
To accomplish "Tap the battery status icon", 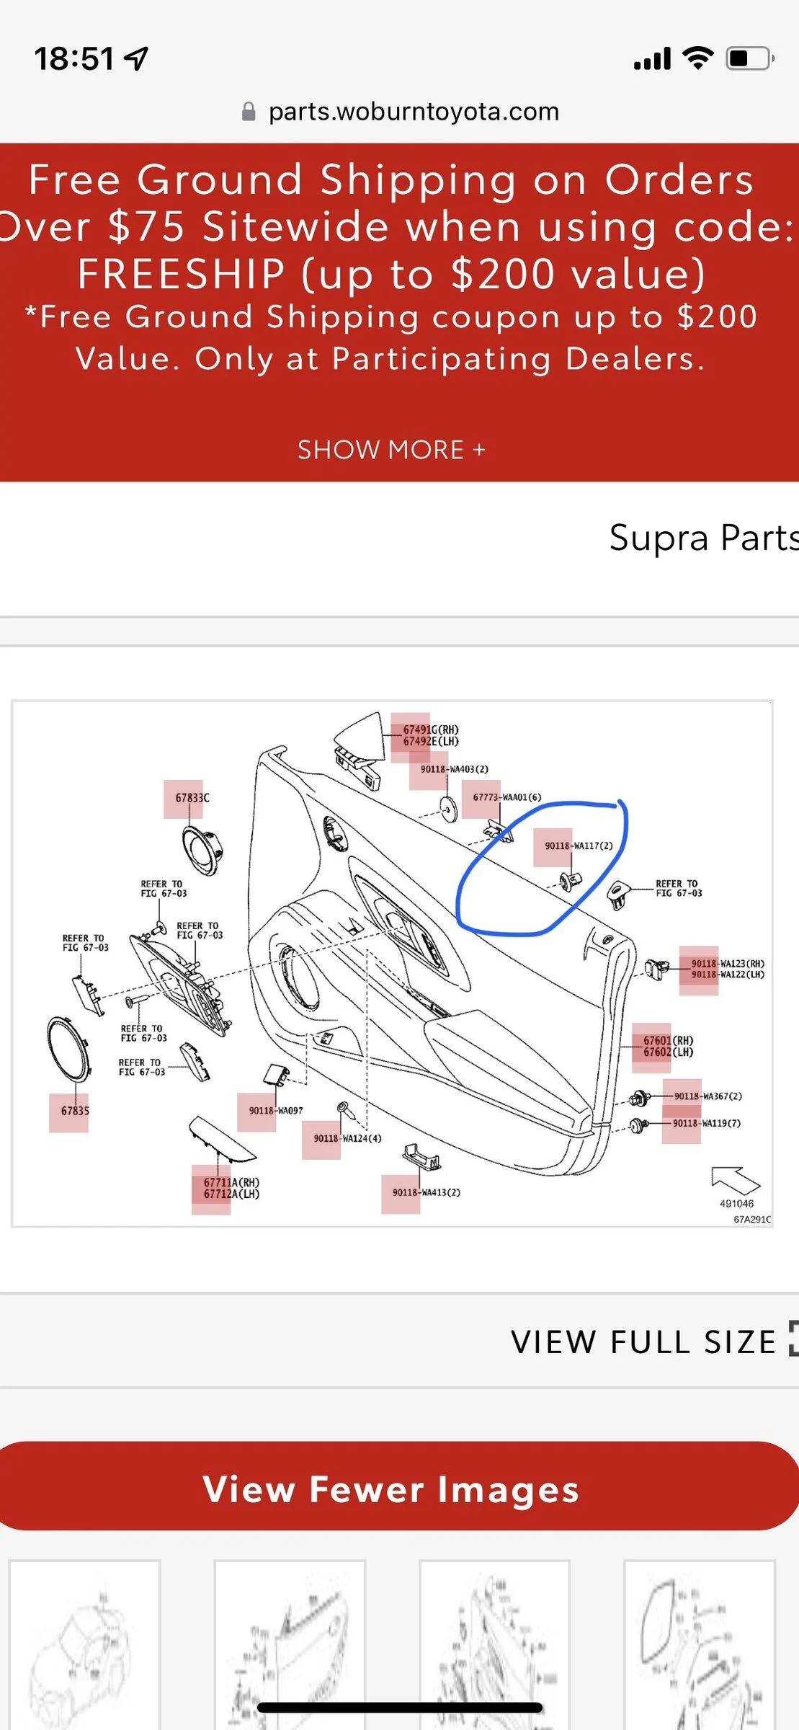I will pos(750,58).
